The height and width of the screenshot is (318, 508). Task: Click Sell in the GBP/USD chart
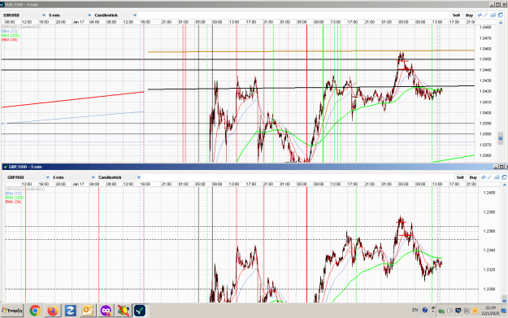pos(460,177)
